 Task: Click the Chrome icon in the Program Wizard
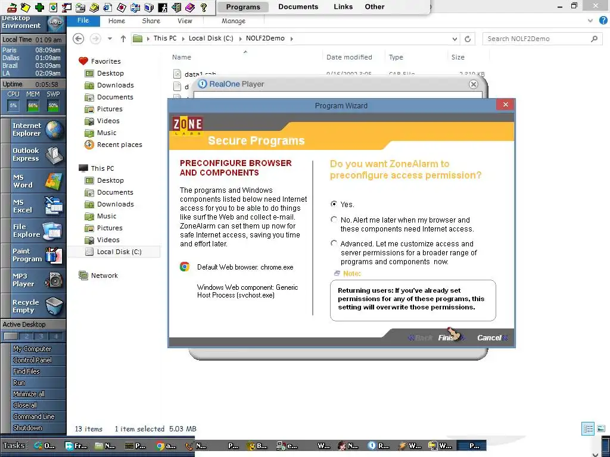(x=185, y=267)
